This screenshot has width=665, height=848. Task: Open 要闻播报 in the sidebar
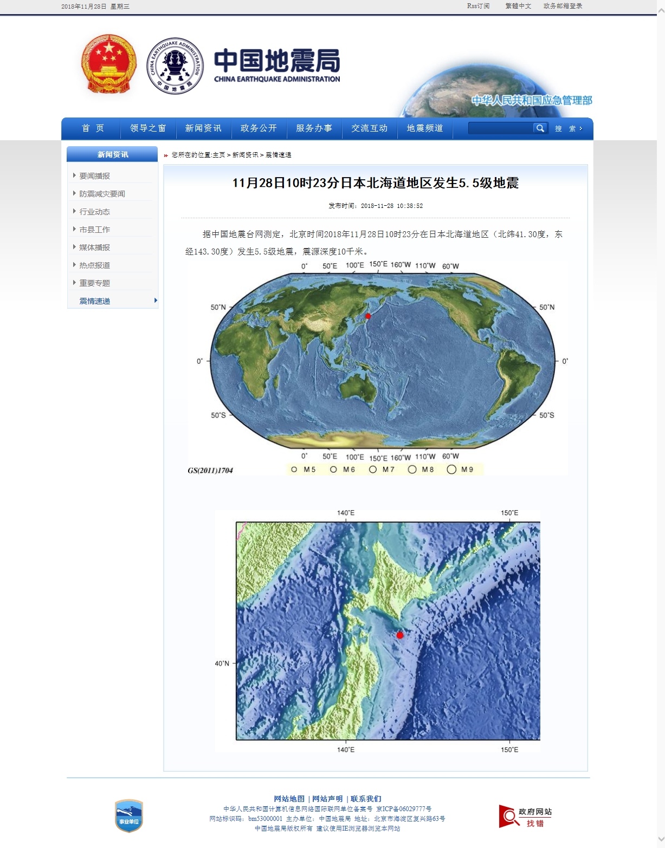pyautogui.click(x=95, y=176)
